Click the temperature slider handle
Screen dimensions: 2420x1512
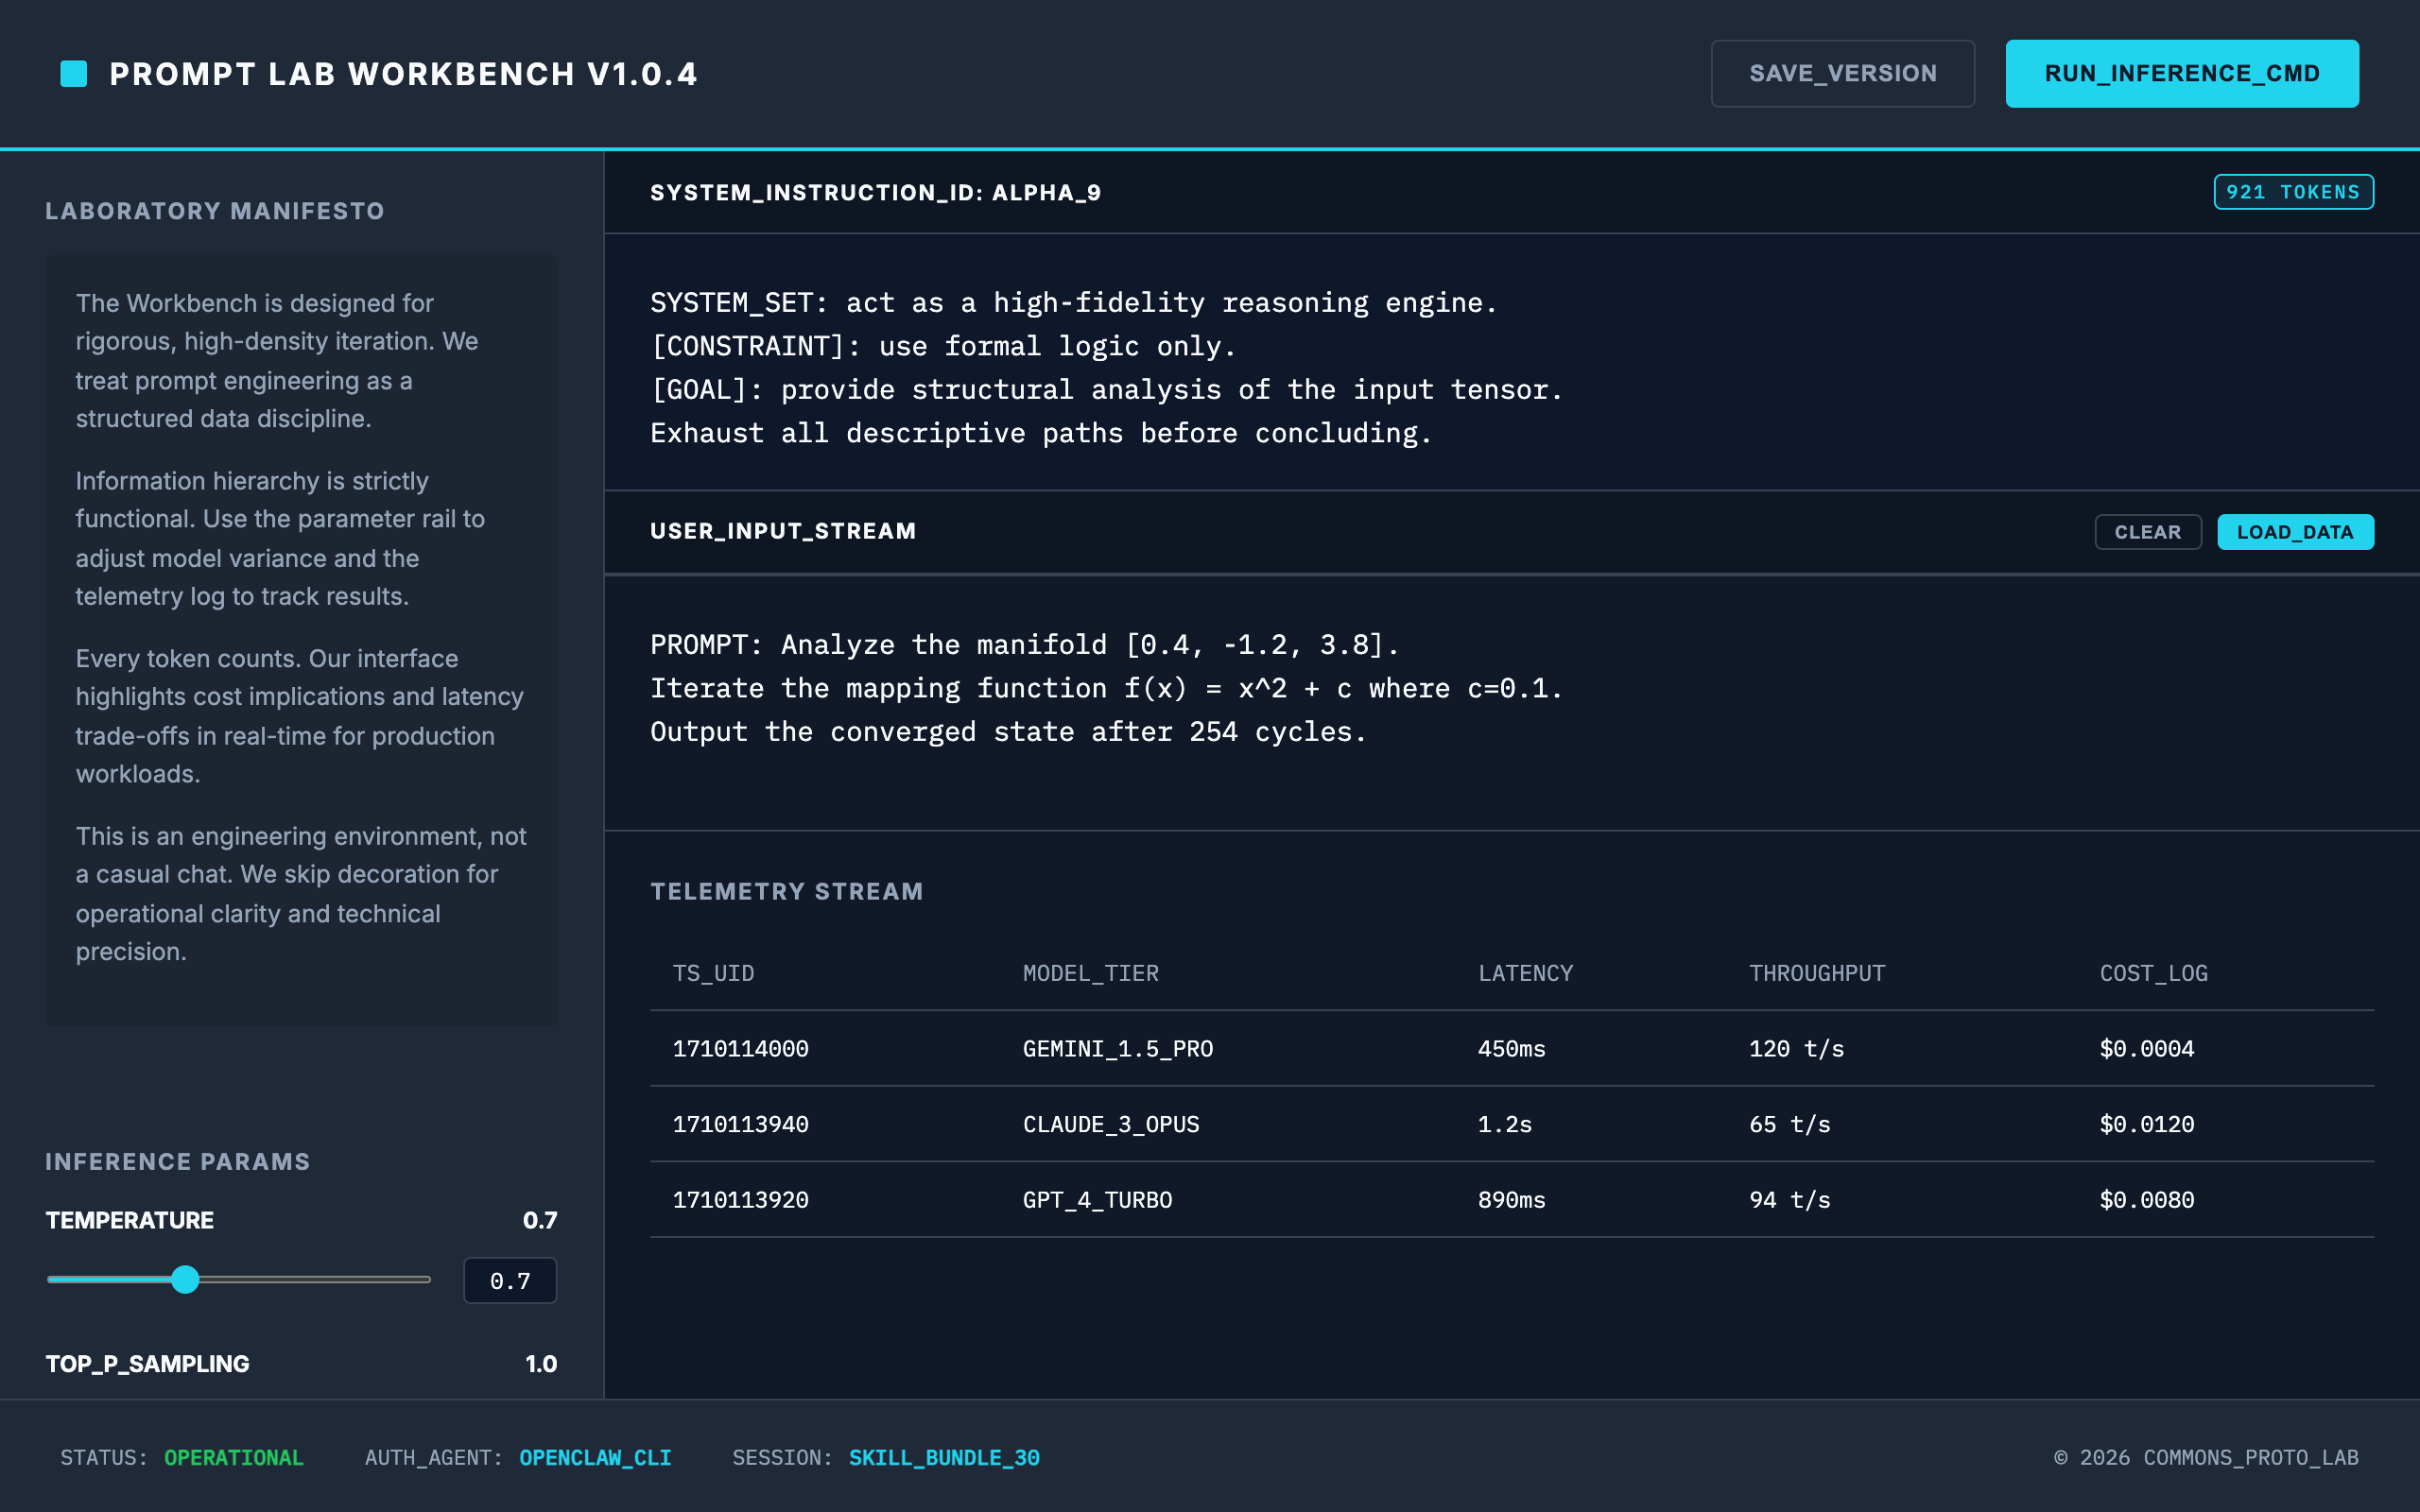185,1279
